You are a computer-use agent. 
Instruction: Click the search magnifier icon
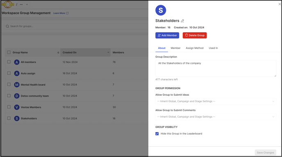point(7,26)
